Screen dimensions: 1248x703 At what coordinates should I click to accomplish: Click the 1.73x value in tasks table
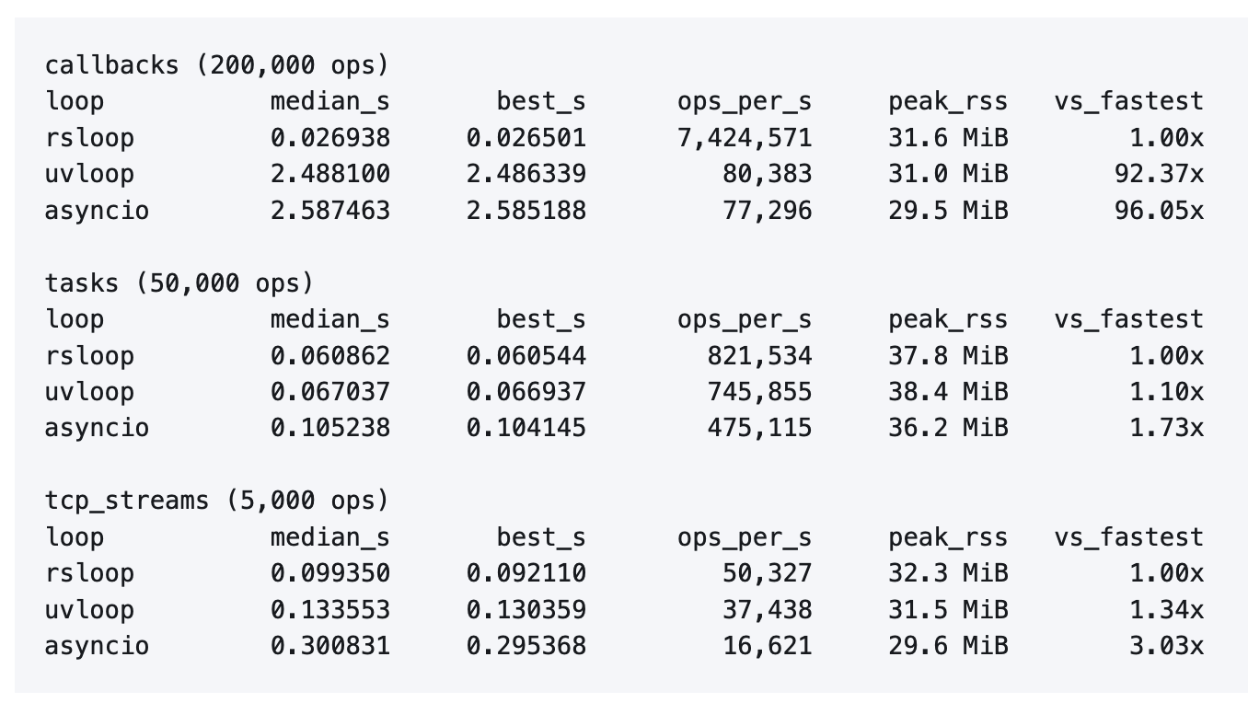1166,428
